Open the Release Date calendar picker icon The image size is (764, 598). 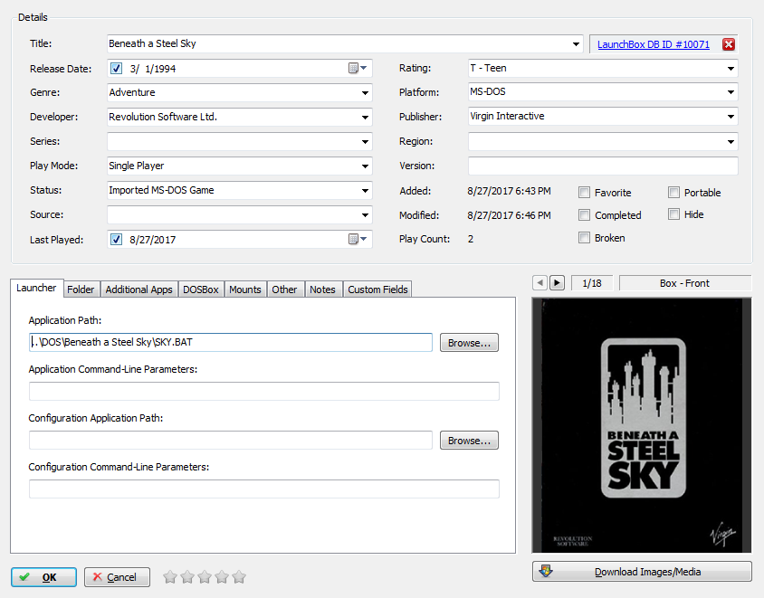point(358,68)
